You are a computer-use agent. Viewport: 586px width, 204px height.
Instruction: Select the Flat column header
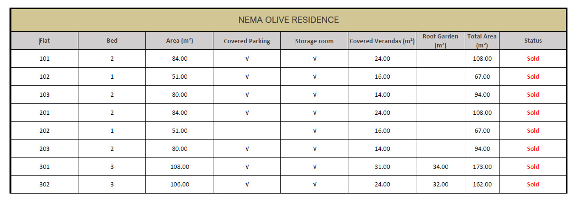pos(45,41)
